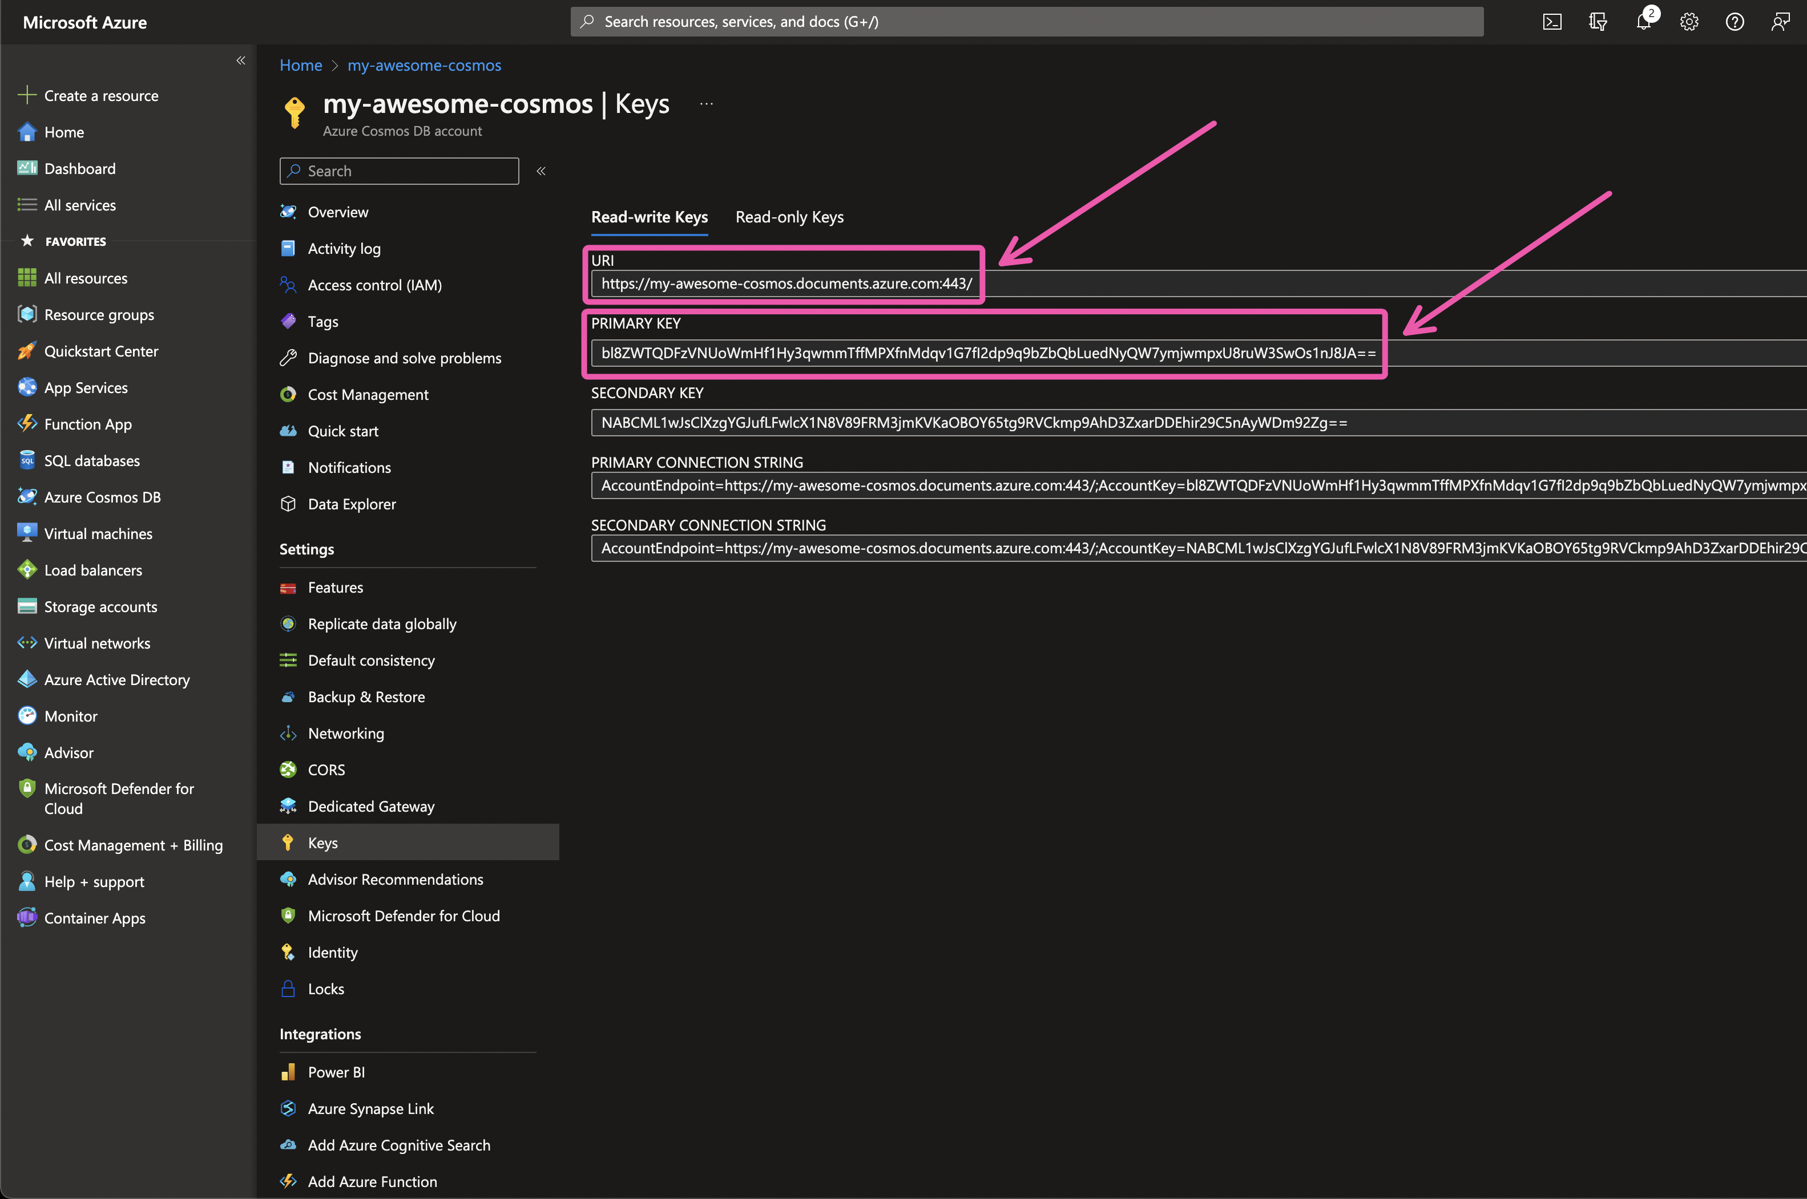The image size is (1807, 1199).
Task: Collapse the left portal sidebar
Action: [241, 60]
